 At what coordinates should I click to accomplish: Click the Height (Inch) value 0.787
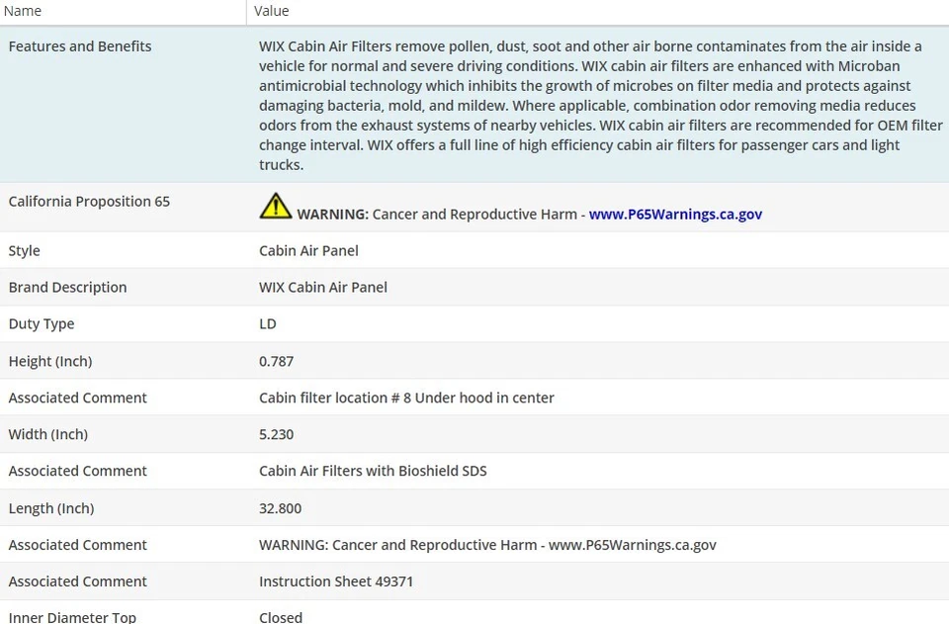pyautogui.click(x=277, y=362)
